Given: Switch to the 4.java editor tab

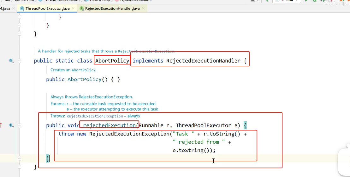Looking at the screenshot, I should tap(5, 8).
